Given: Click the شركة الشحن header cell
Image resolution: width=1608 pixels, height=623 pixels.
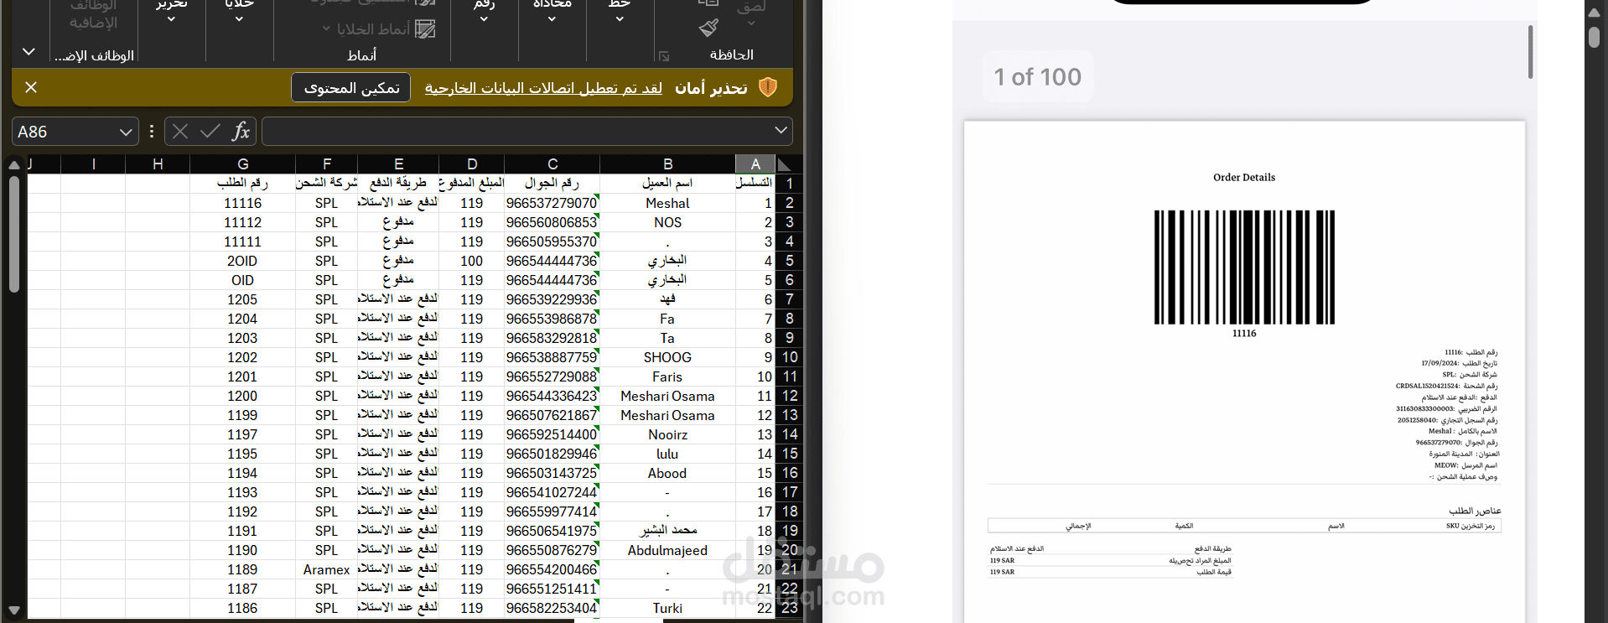Looking at the screenshot, I should point(327,183).
